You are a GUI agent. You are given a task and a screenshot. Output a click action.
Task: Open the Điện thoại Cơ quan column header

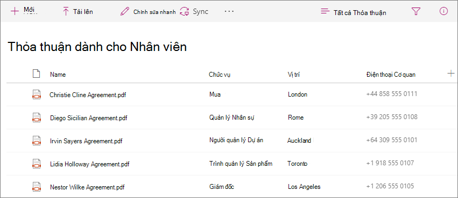[x=391, y=75]
